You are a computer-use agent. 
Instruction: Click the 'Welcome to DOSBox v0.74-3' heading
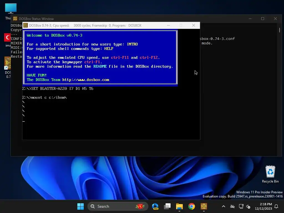click(54, 35)
